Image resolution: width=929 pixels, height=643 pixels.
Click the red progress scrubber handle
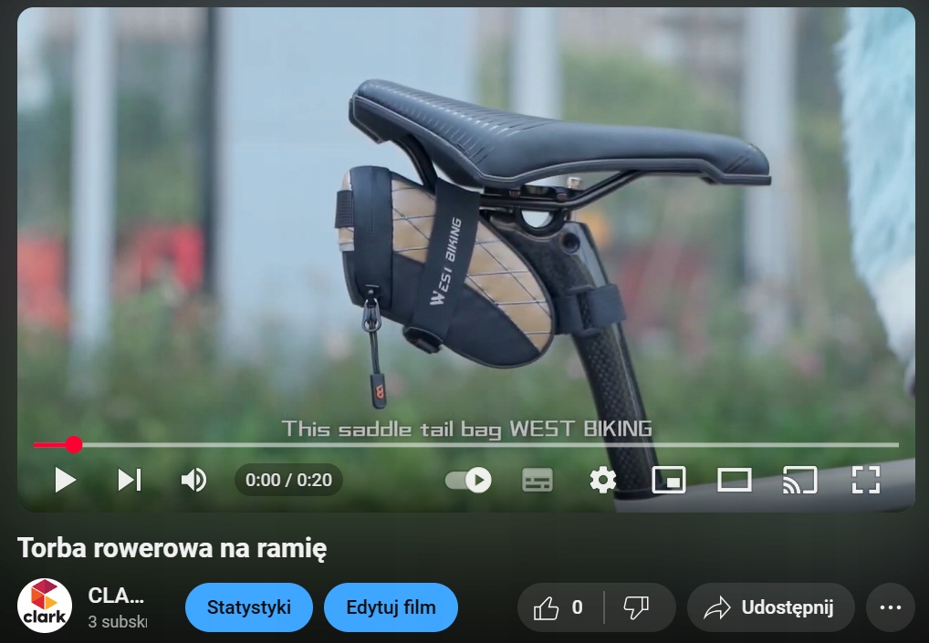click(x=74, y=444)
